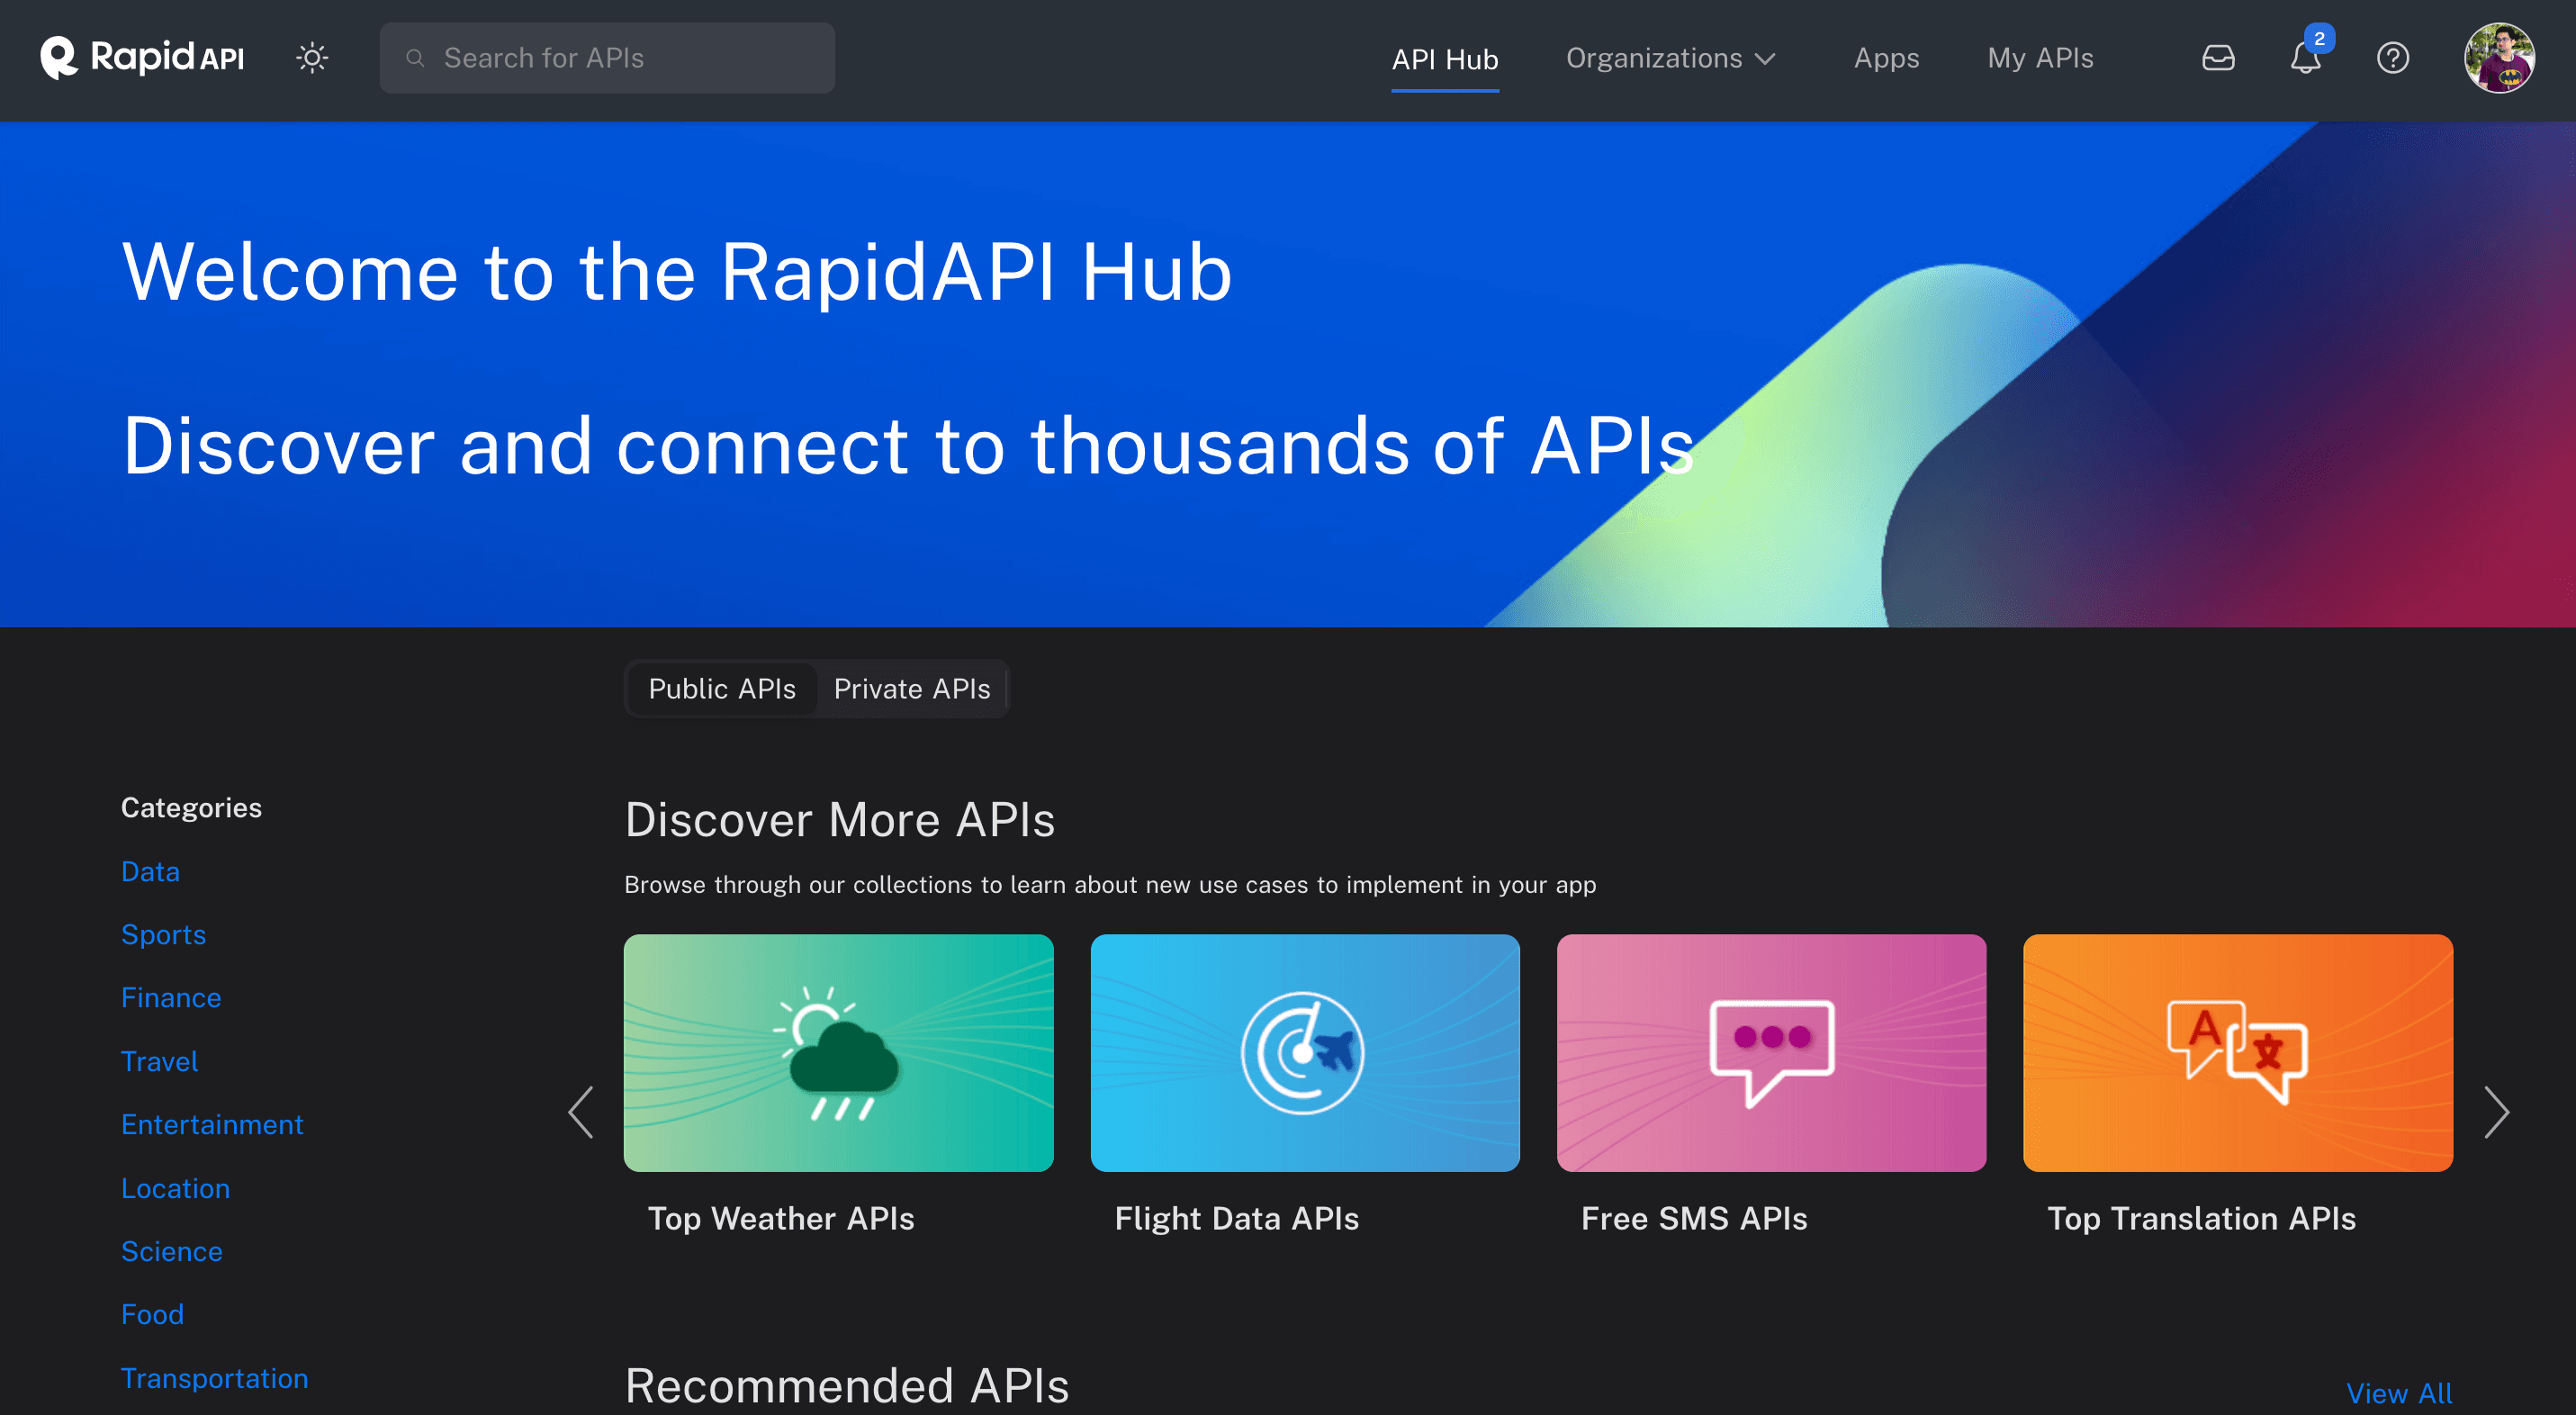Open the help question mark icon

pyautogui.click(x=2392, y=58)
